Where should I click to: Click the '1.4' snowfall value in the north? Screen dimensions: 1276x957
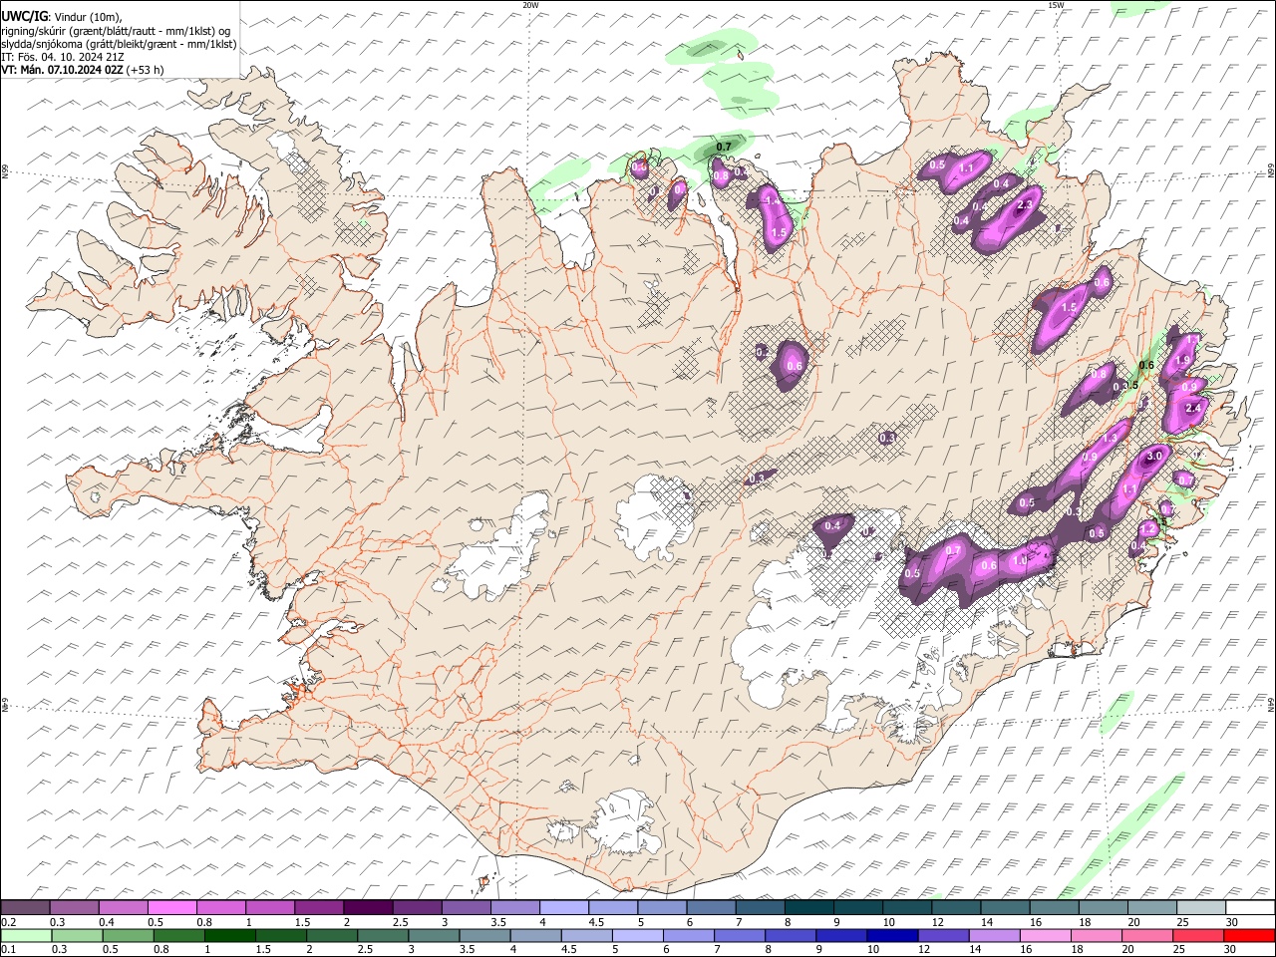[771, 200]
